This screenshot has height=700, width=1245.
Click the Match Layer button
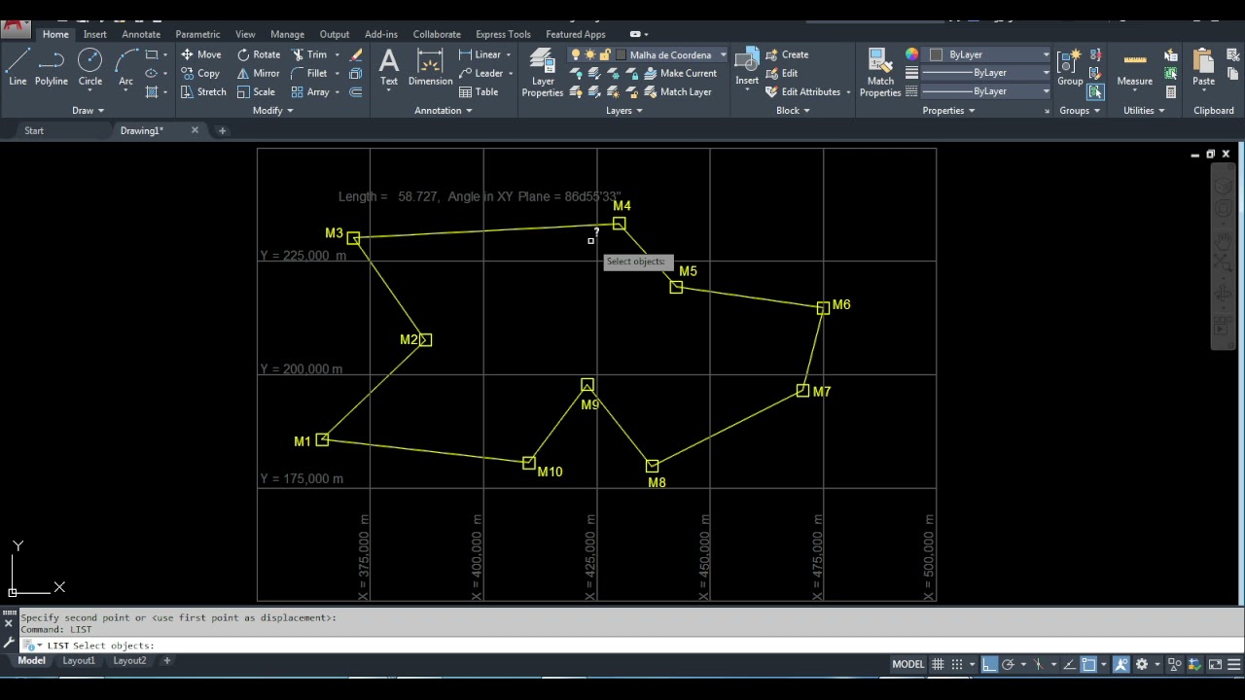[677, 91]
